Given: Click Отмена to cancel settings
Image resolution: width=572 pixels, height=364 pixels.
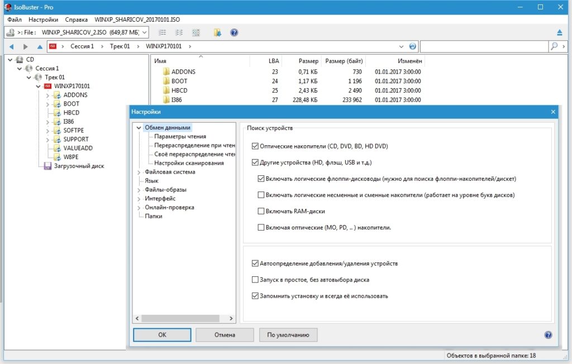Looking at the screenshot, I should [225, 335].
